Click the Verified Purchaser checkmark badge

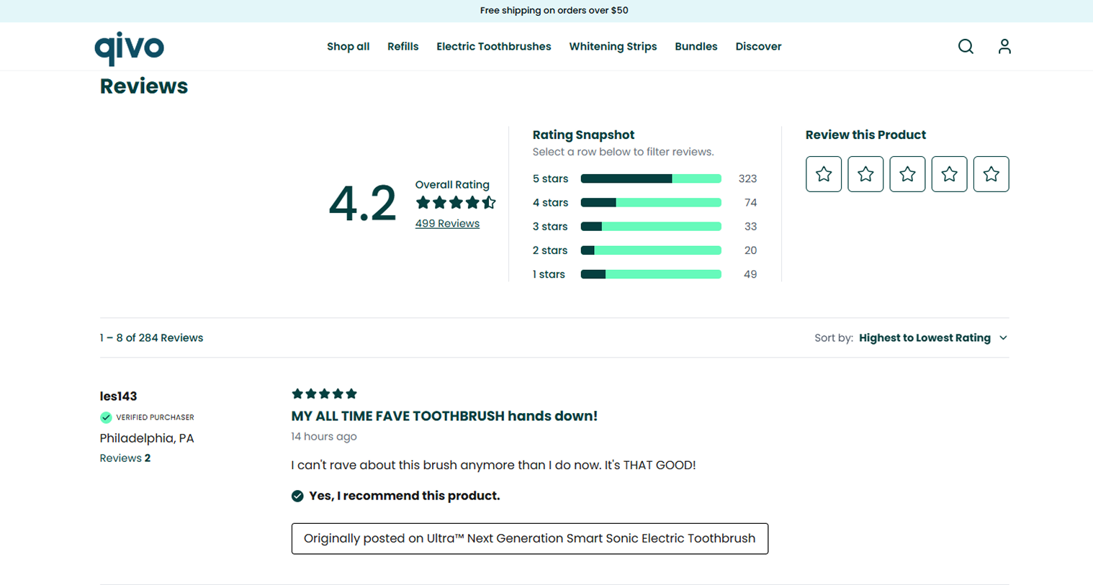[x=106, y=417]
